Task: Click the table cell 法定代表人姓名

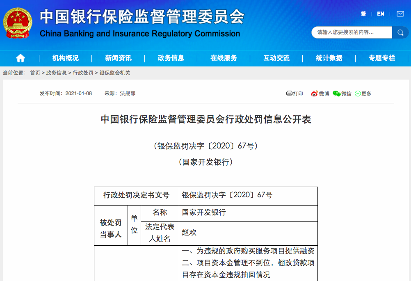Action: point(160,233)
